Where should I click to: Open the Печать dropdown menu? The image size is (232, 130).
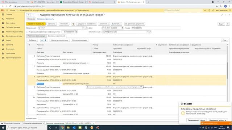click(x=116, y=24)
